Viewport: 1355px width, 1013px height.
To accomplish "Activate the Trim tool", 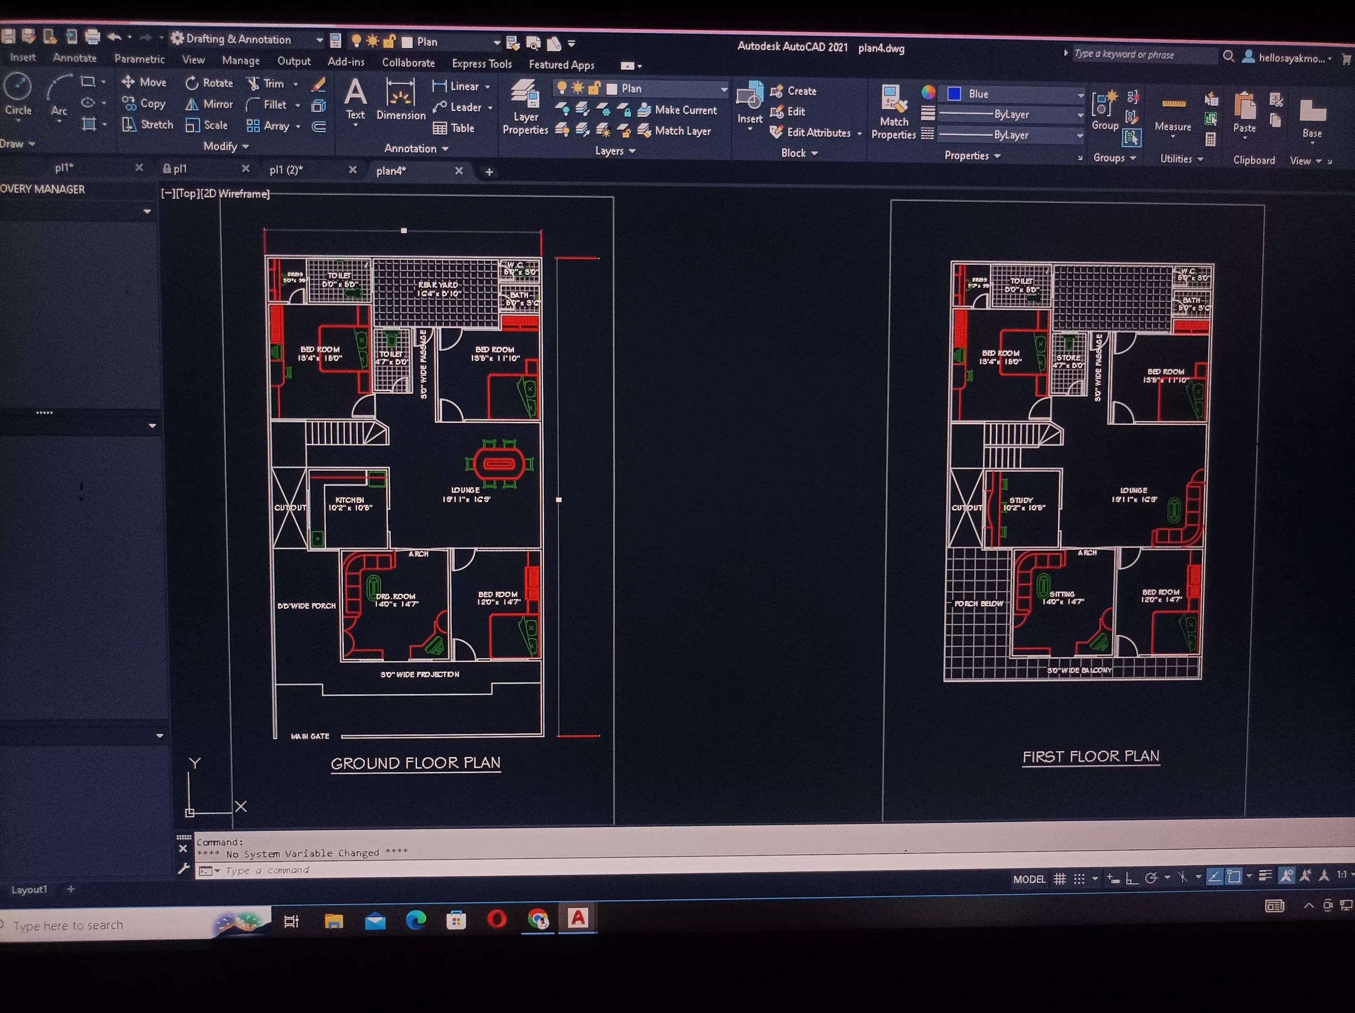I will point(268,83).
